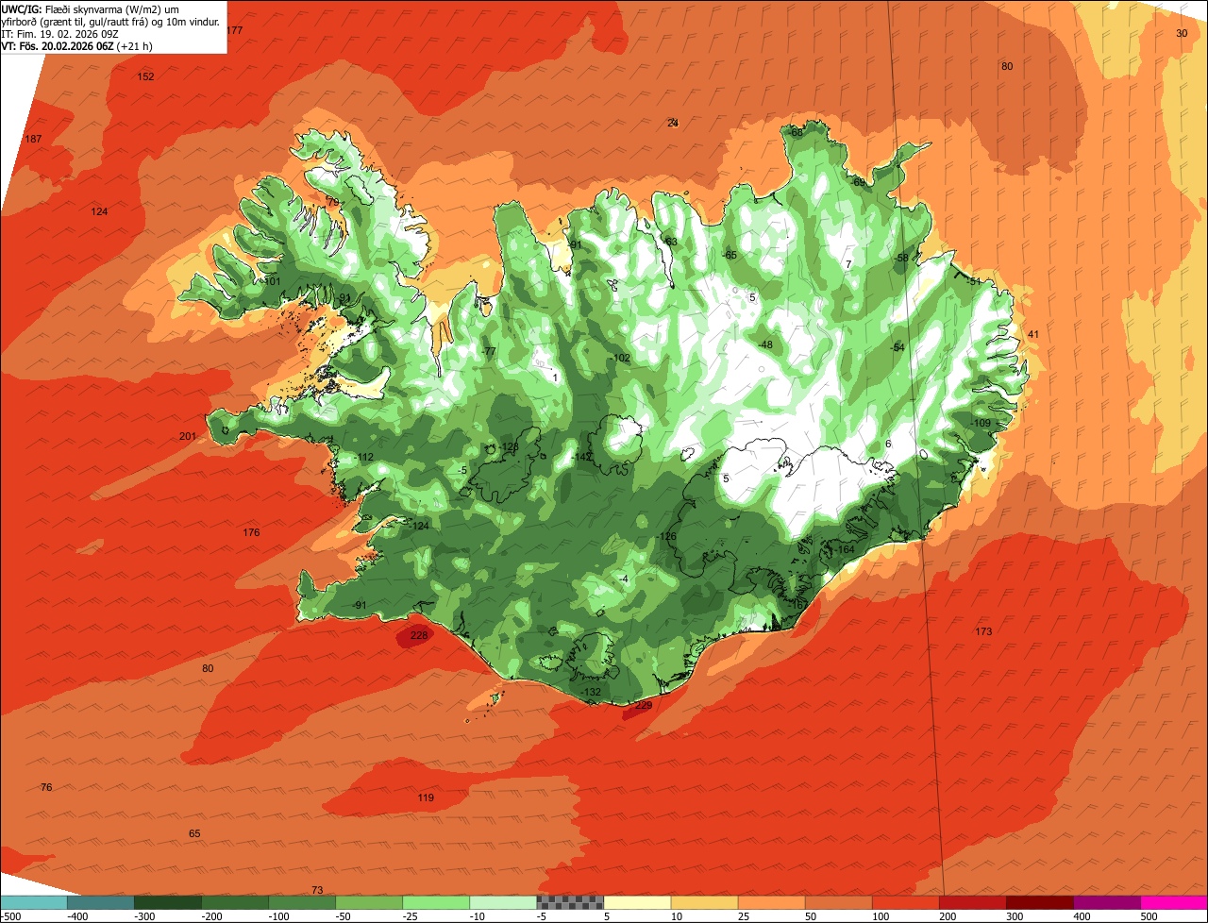Viewport: 1208px width, 923px height.
Task: Click the checkered -5 to 5 legend swatch
Action: tap(570, 902)
